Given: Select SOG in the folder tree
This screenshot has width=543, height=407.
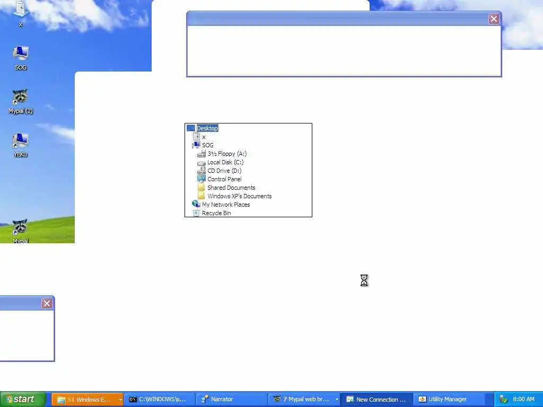Looking at the screenshot, I should tap(208, 145).
